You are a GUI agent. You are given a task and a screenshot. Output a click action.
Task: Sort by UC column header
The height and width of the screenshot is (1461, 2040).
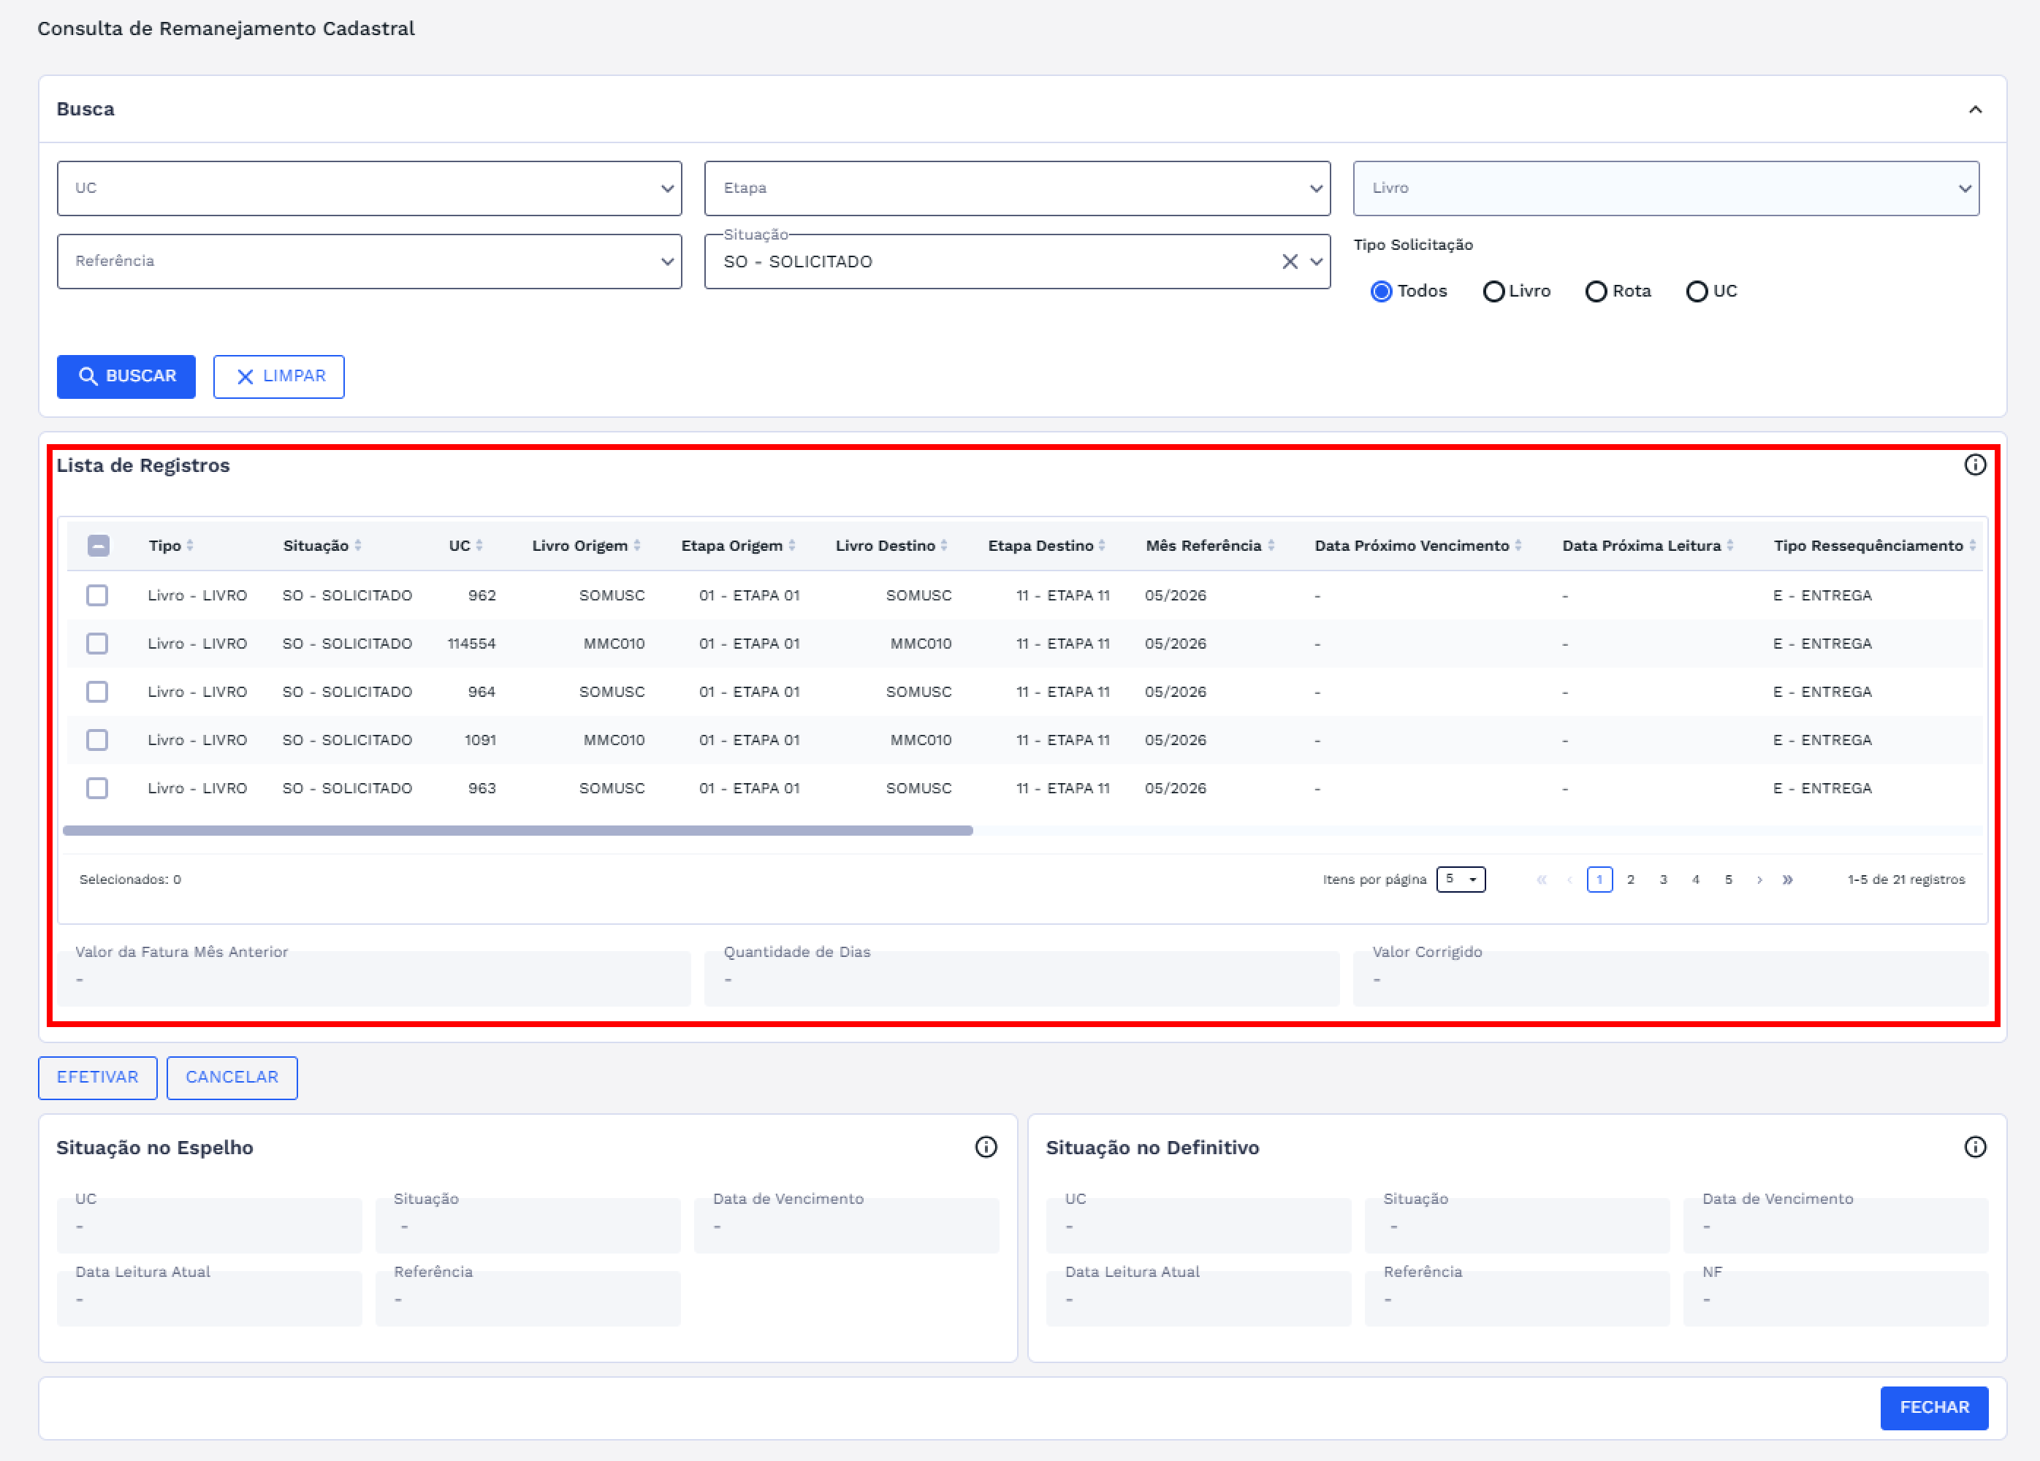pos(466,546)
